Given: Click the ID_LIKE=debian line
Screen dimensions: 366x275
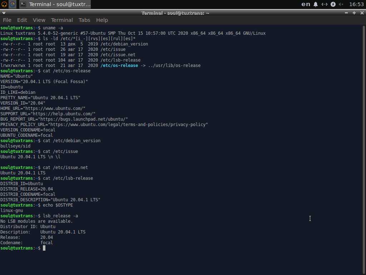Looking at the screenshot, I should click(x=18, y=92).
